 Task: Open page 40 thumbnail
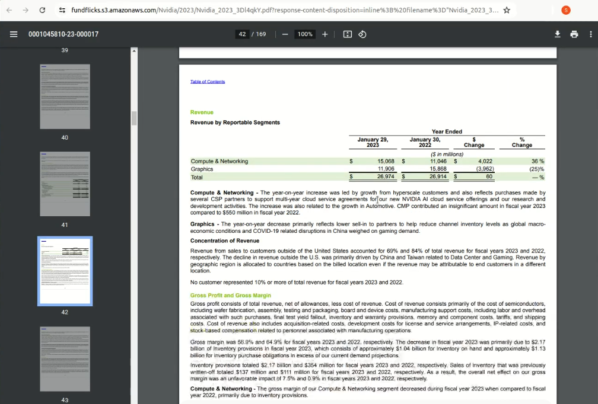[65, 97]
